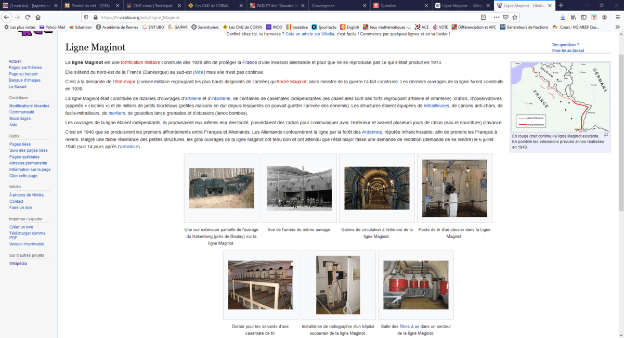Enlarge the Maginot line map thumbnail icon
The image size is (624, 338).
pos(606,135)
